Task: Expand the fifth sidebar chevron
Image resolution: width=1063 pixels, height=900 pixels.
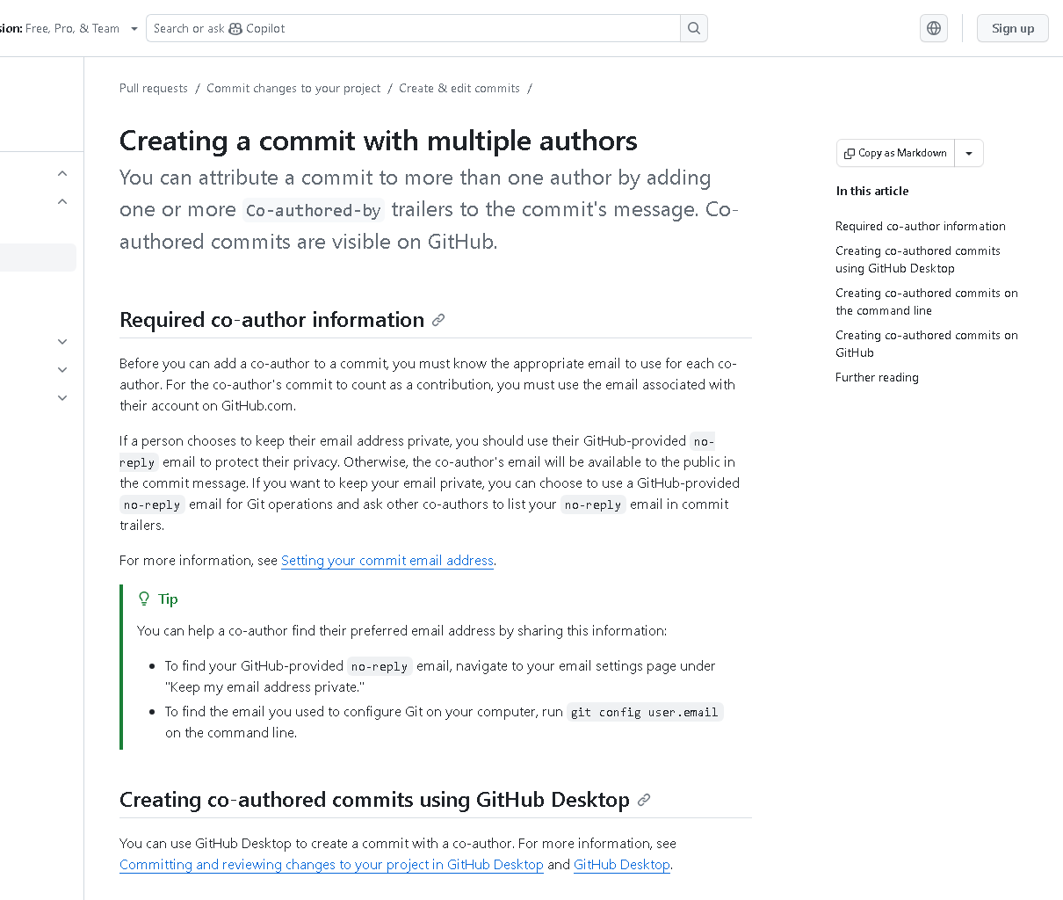Action: click(62, 397)
